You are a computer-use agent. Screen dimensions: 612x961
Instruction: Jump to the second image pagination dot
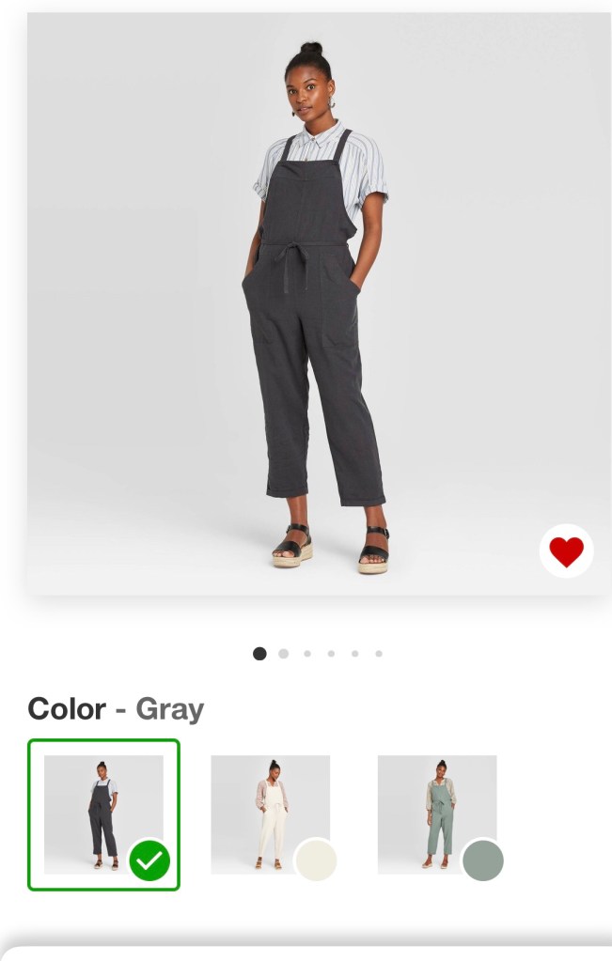click(283, 654)
